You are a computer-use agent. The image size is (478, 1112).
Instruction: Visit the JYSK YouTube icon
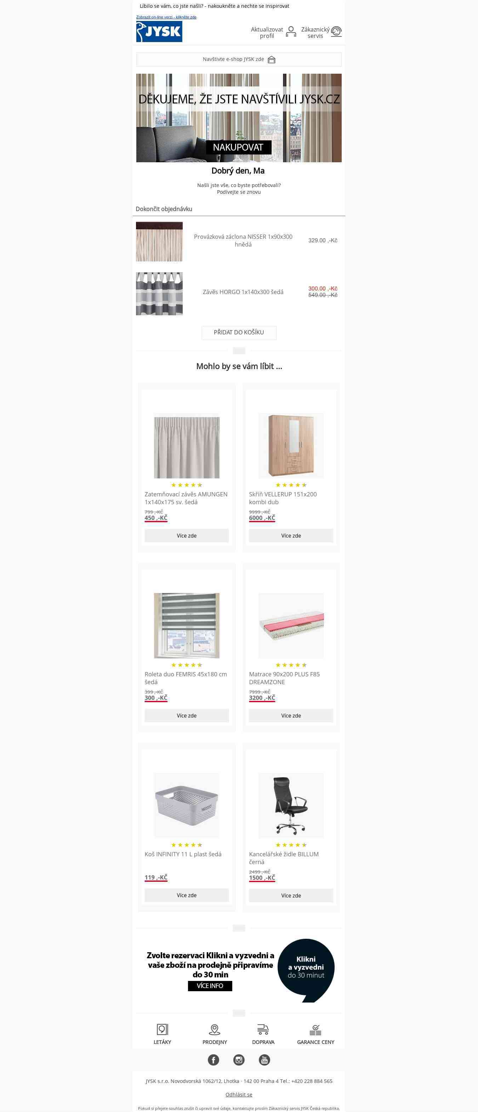264,1059
